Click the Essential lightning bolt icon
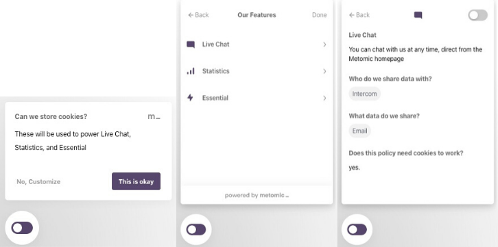498x247 pixels. point(190,98)
